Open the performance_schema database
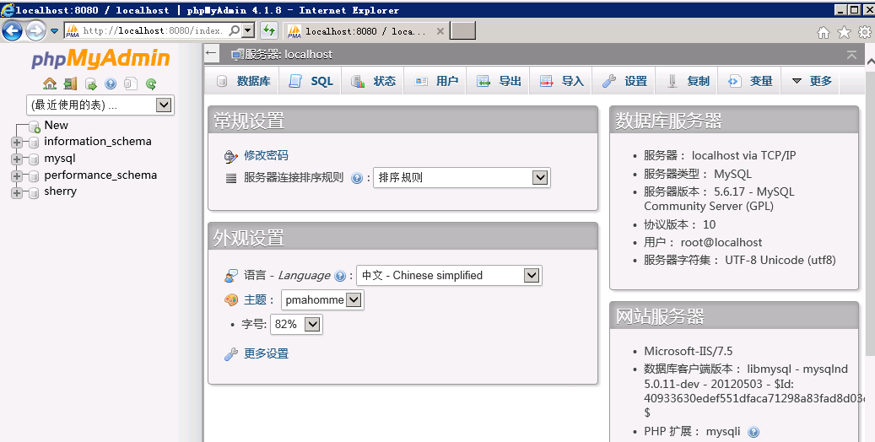 100,175
